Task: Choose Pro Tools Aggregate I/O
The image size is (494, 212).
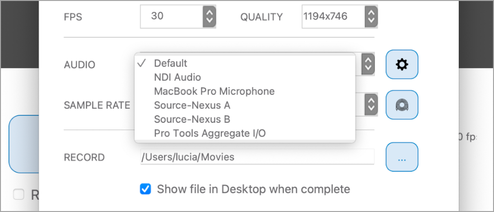Action: point(210,133)
